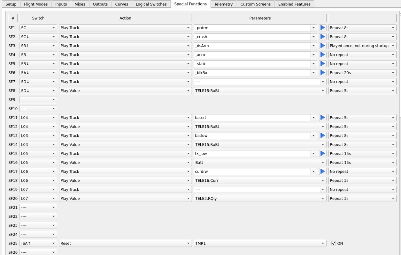
Task: Play the _prArm track preview in SF1
Action: click(322, 28)
